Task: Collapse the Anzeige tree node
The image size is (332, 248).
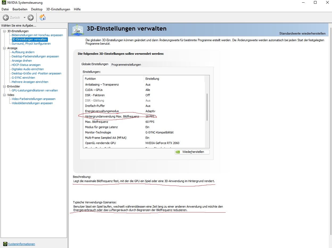Action: [5, 48]
